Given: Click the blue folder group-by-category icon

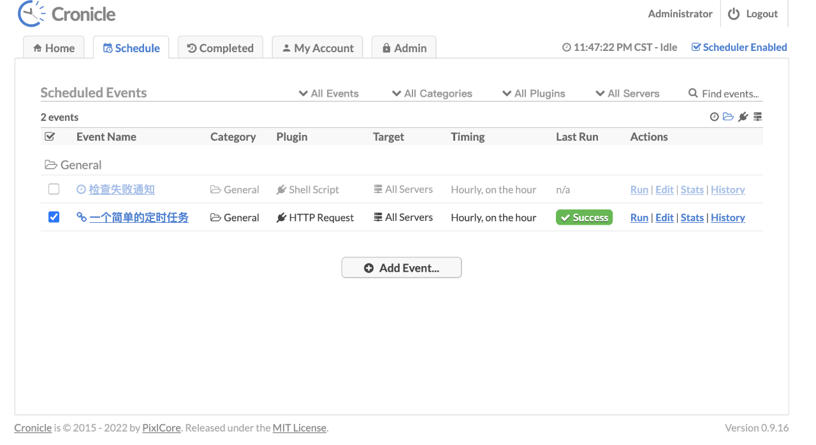Looking at the screenshot, I should [x=728, y=117].
